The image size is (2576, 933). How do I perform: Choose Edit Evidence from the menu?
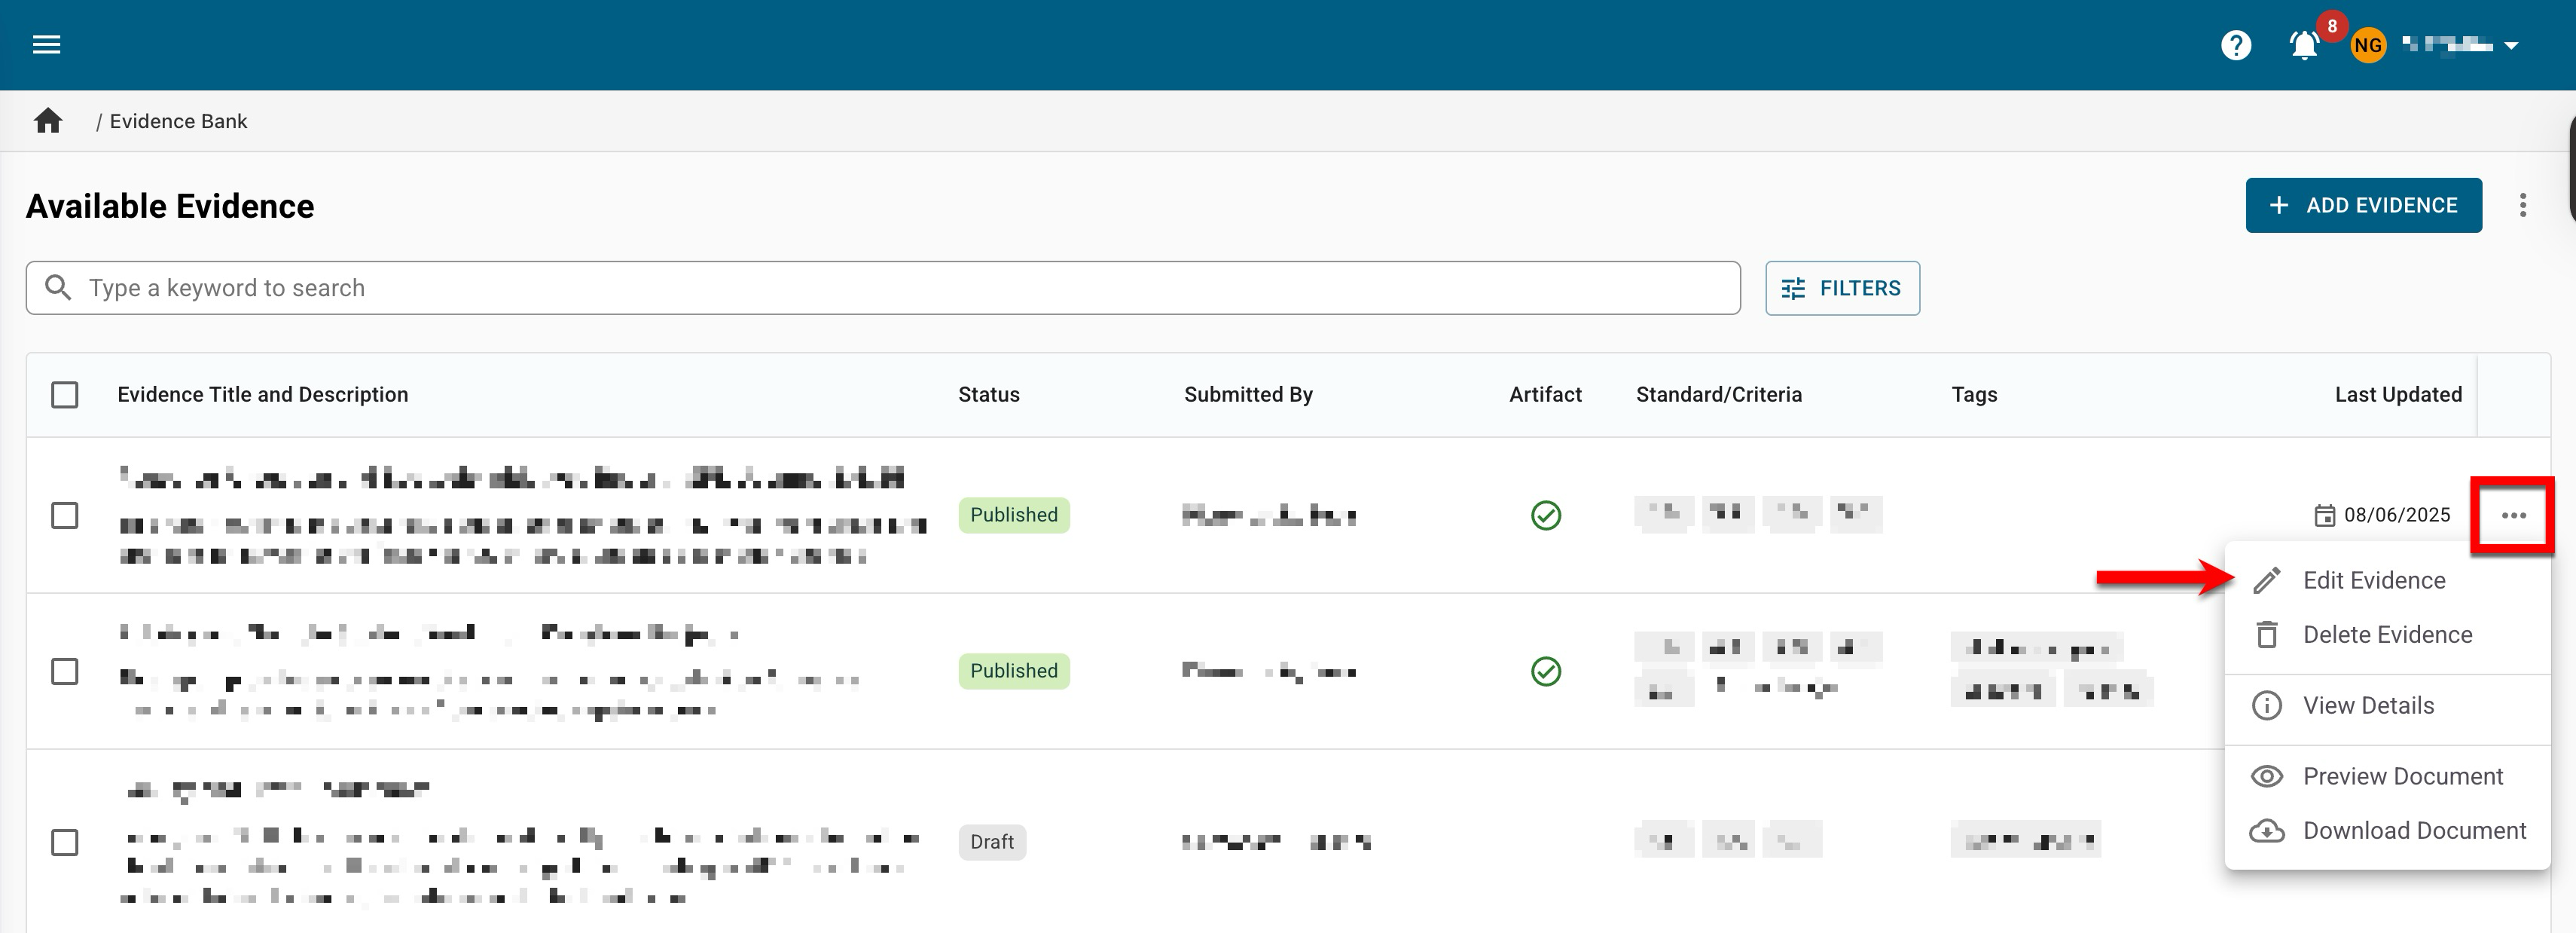pos(2373,580)
